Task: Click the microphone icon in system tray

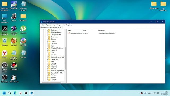Action: (x=145, y=93)
